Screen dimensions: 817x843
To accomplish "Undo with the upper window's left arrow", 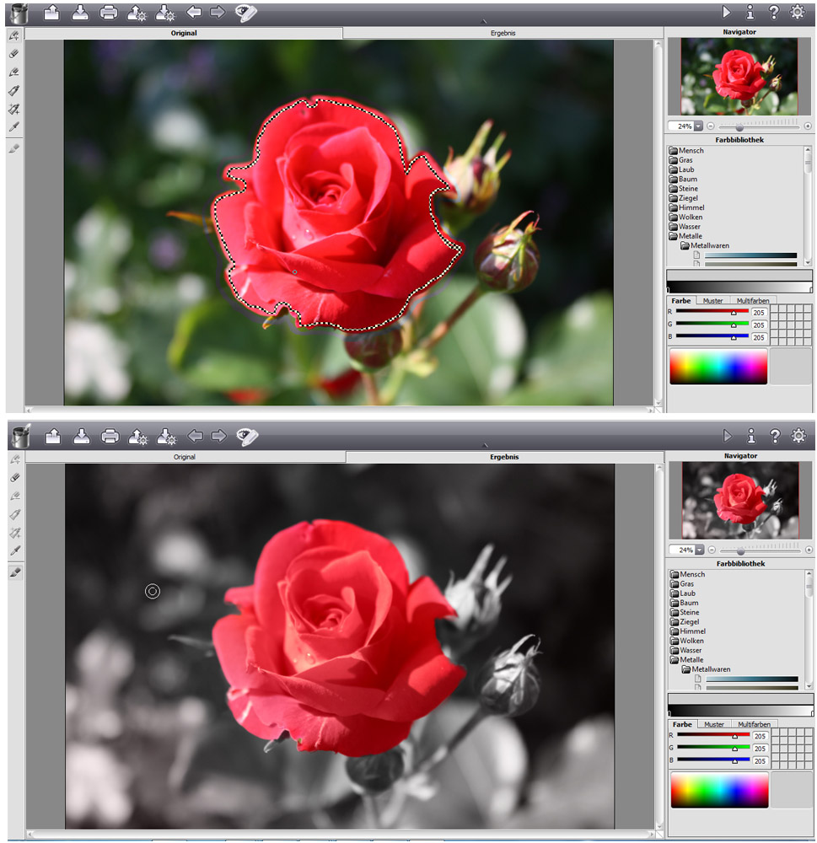I will point(194,12).
